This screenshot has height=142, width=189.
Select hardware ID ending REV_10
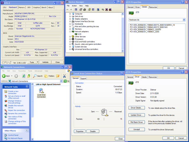152,25
